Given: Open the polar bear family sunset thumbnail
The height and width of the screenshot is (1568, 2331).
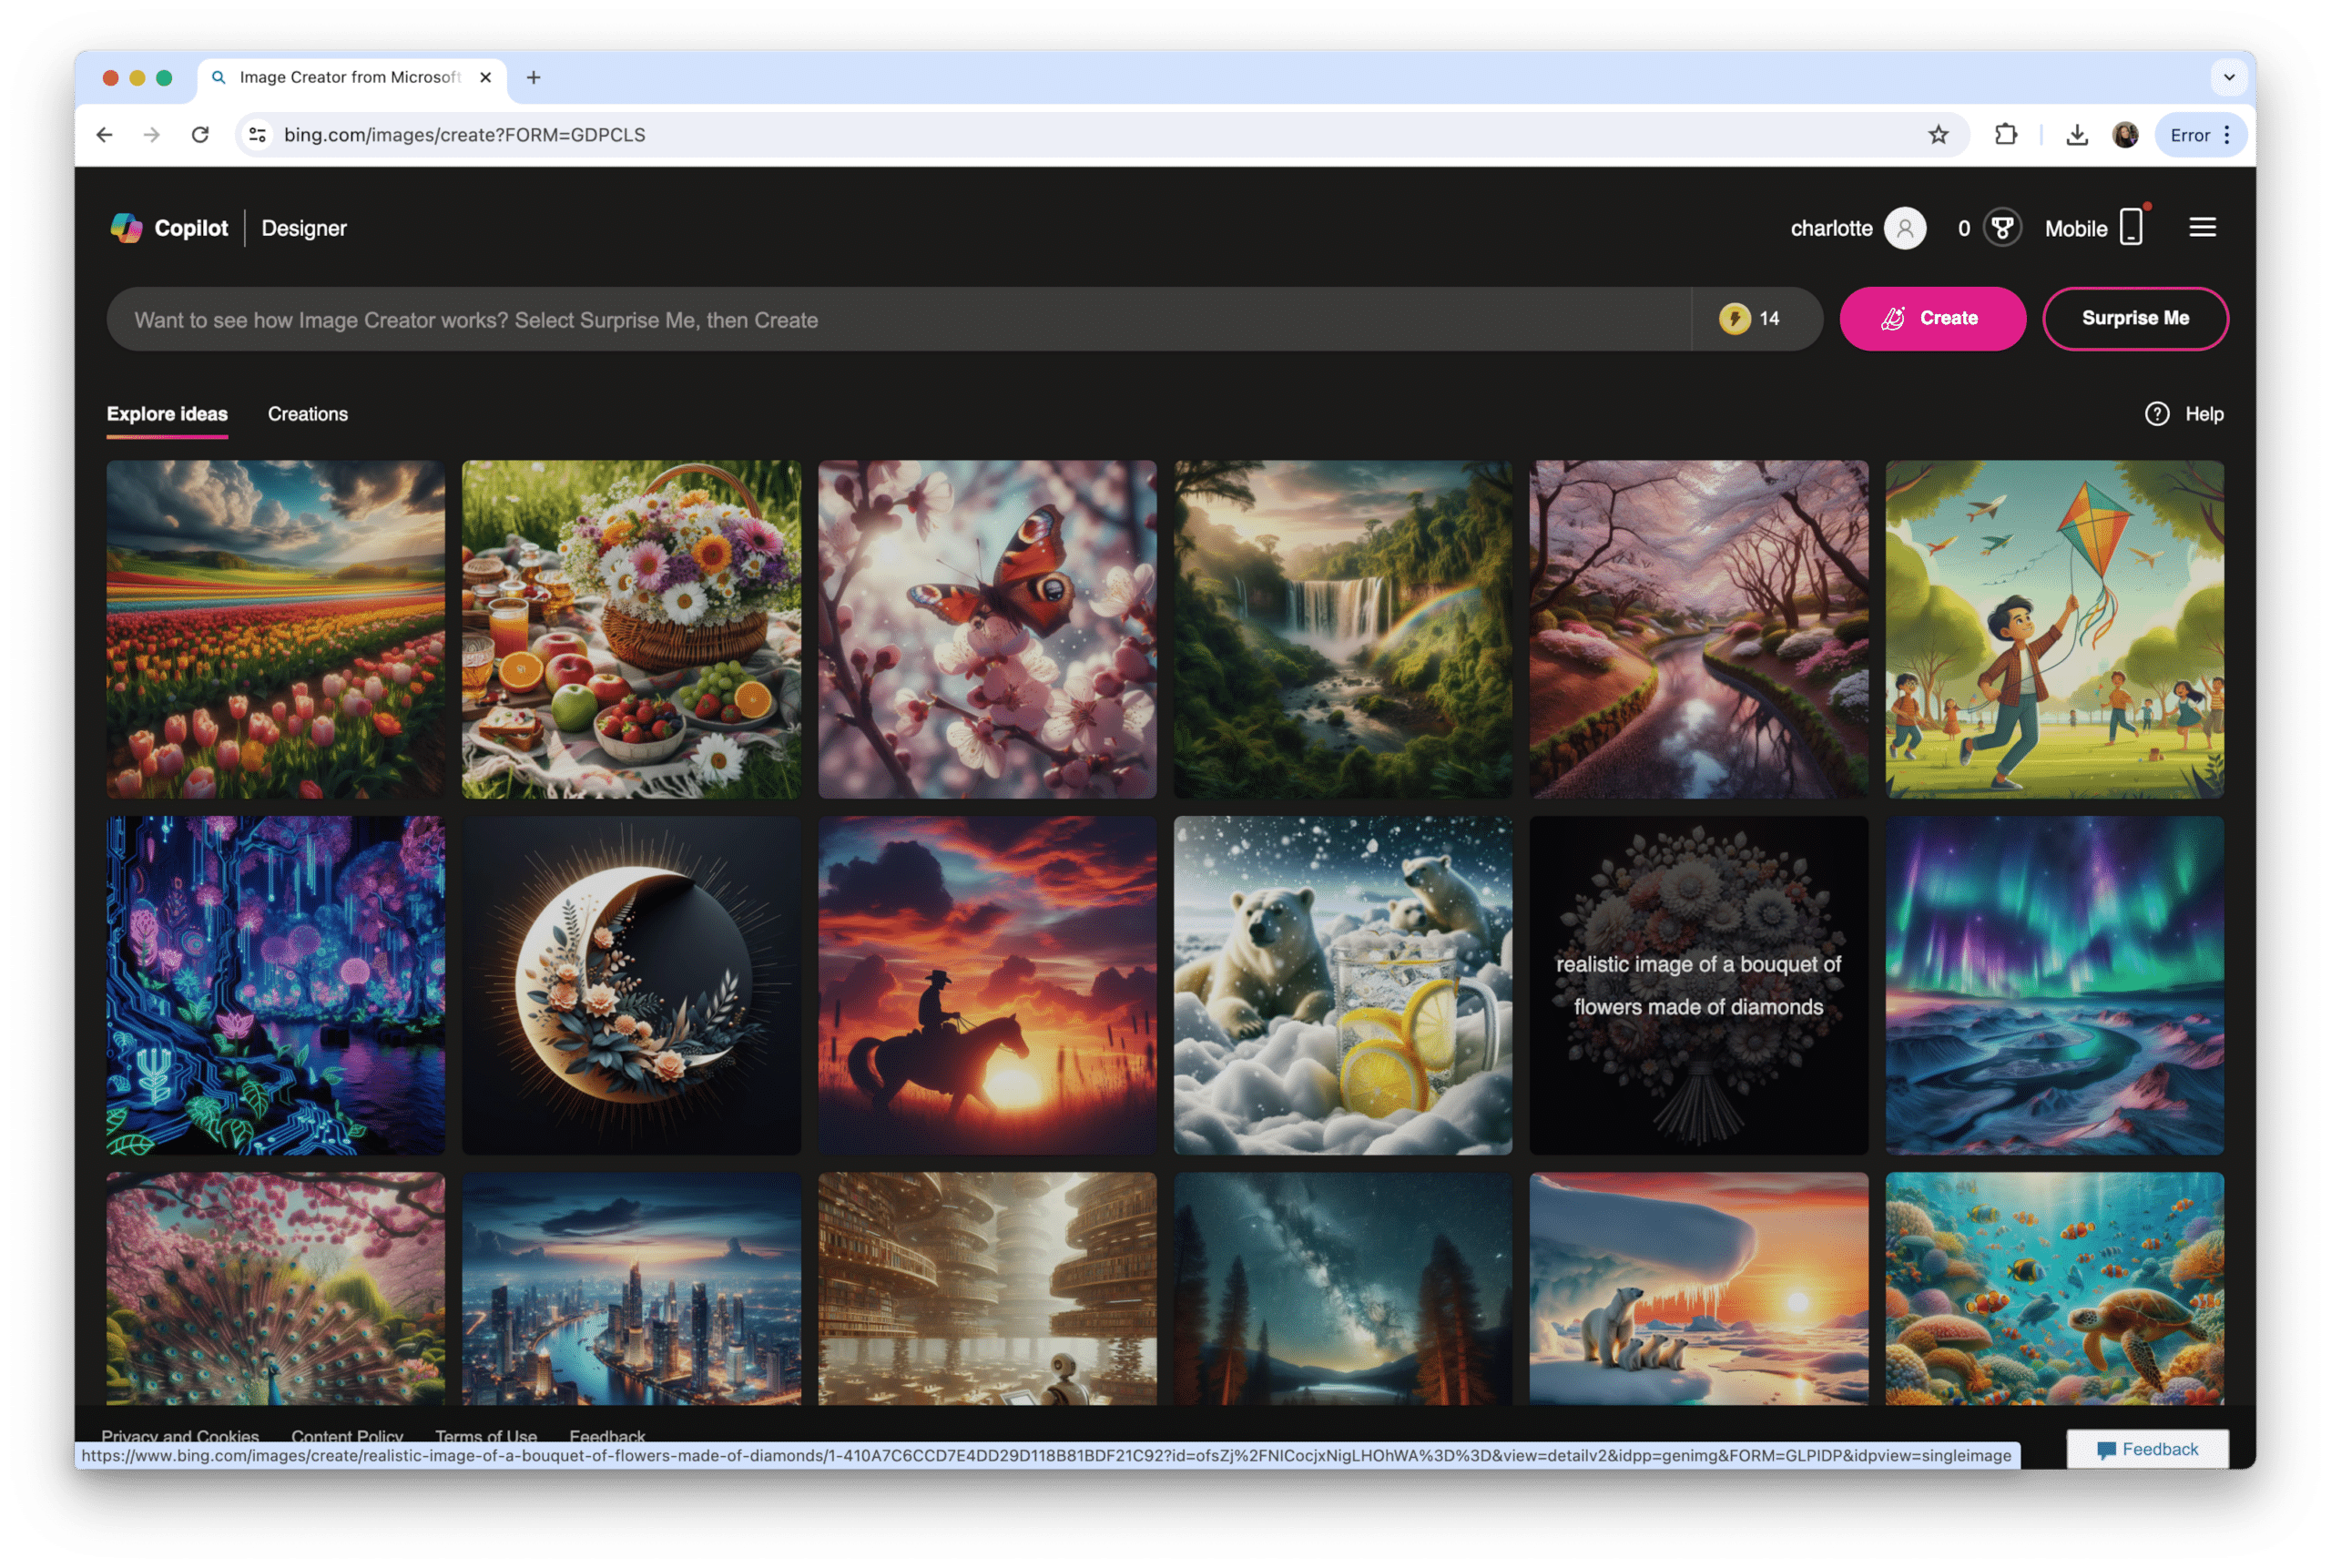Looking at the screenshot, I should (x=1698, y=1289).
